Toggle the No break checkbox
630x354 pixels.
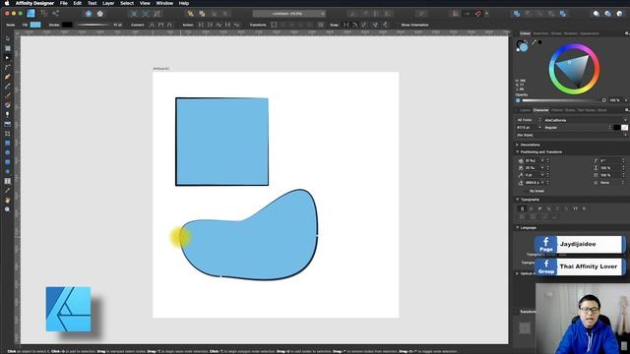coord(534,191)
